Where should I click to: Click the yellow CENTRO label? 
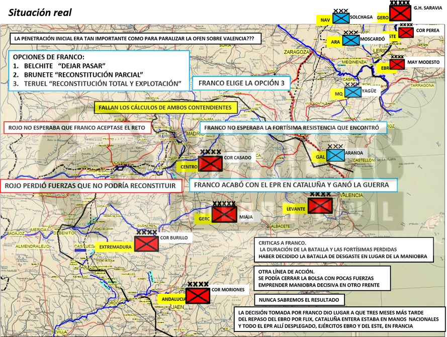(188, 167)
